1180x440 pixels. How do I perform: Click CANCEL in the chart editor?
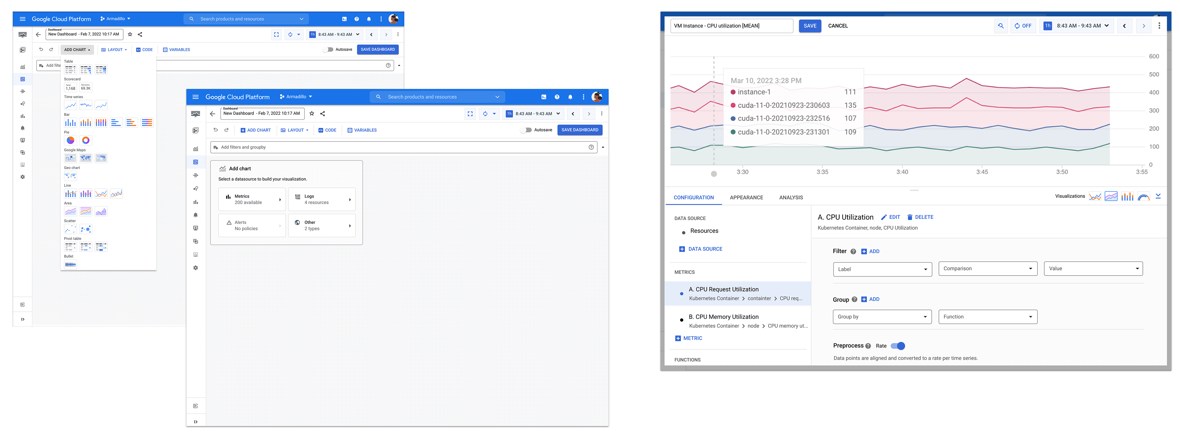click(838, 25)
